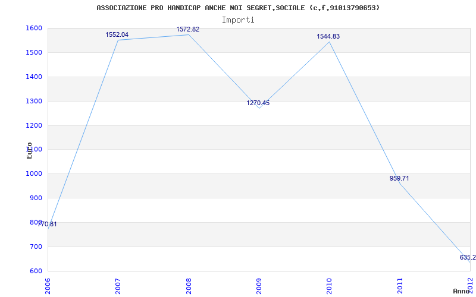Image resolution: width=476 pixels, height=297 pixels.
Task: Click the 2011 x-axis year label
Action: pyautogui.click(x=400, y=286)
